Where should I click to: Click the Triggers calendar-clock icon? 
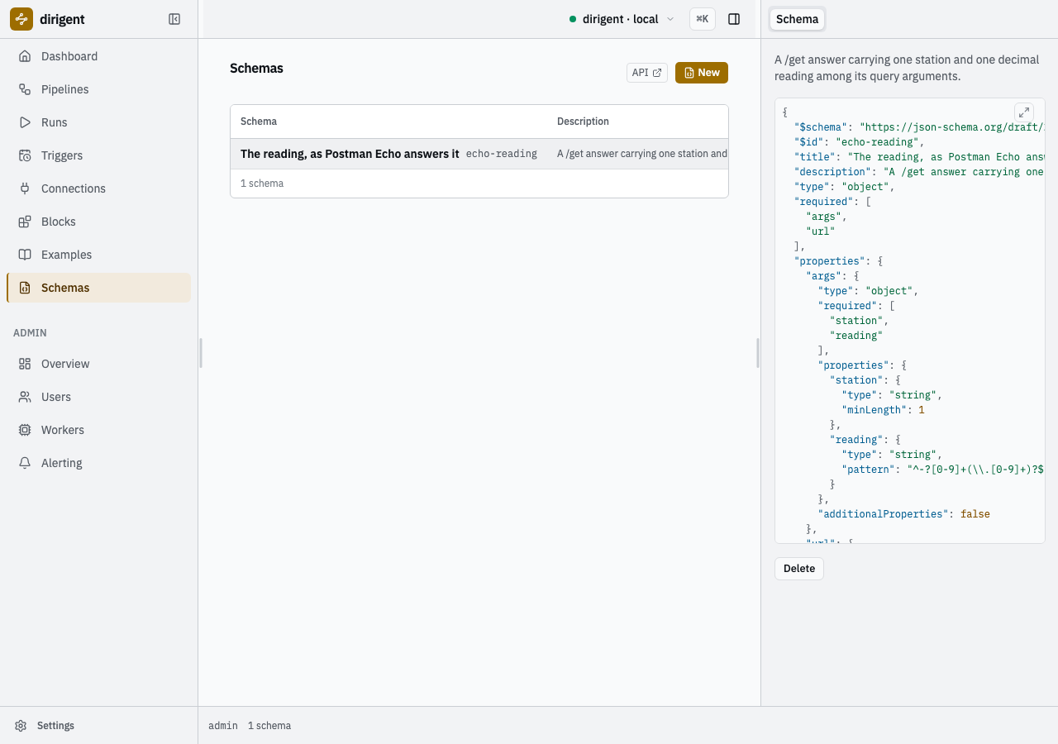(x=25, y=155)
